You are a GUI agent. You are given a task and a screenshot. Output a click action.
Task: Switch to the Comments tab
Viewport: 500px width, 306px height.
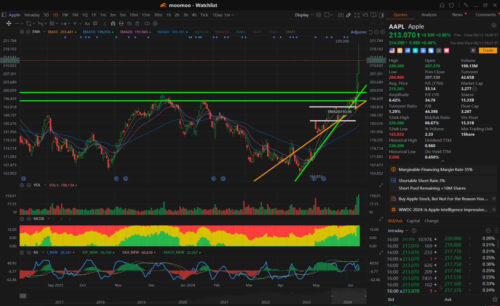pyautogui.click(x=485, y=15)
